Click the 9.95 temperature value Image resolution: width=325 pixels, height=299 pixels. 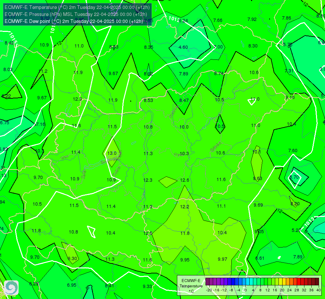tap(185, 260)
